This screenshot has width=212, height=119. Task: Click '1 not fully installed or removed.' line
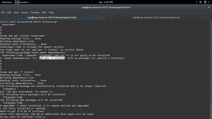click(x=23, y=108)
